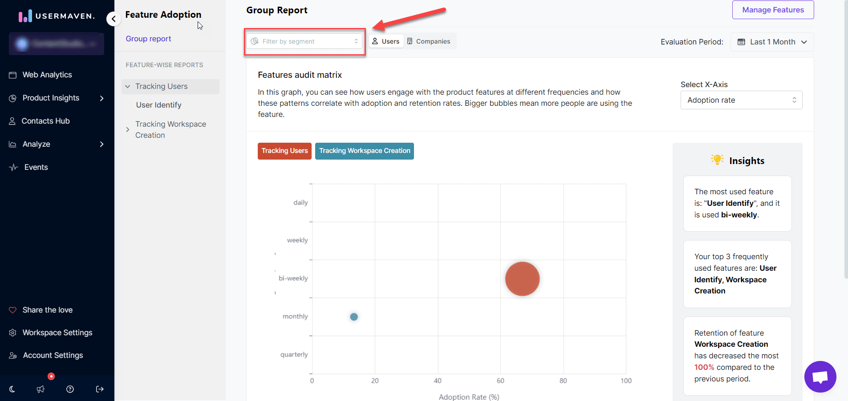This screenshot has height=401, width=848.
Task: Open Last 1 Month period dropdown
Action: (x=772, y=42)
